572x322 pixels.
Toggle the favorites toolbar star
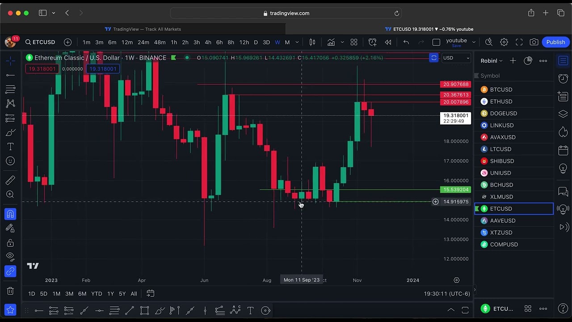pos(10,310)
